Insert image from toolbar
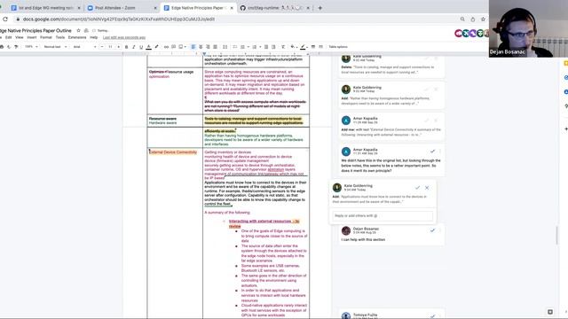Viewport: 568px width, 319px height. [x=181, y=47]
